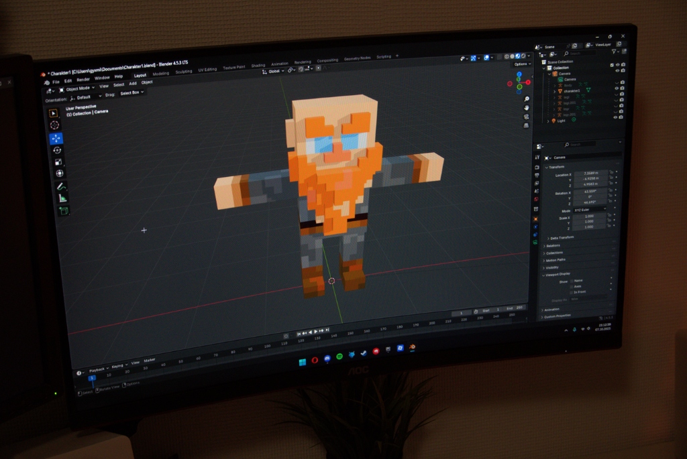Launch Blender from the Windows taskbar

[x=411, y=347]
